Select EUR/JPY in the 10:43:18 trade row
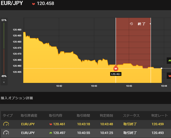The height and width of the screenshot is (138, 171). coord(28,124)
